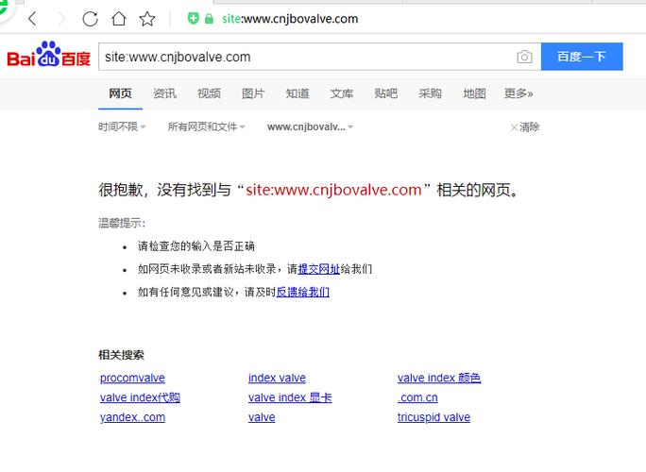The width and height of the screenshot is (646, 472).
Task: Switch to the 文库 tab
Action: click(342, 93)
